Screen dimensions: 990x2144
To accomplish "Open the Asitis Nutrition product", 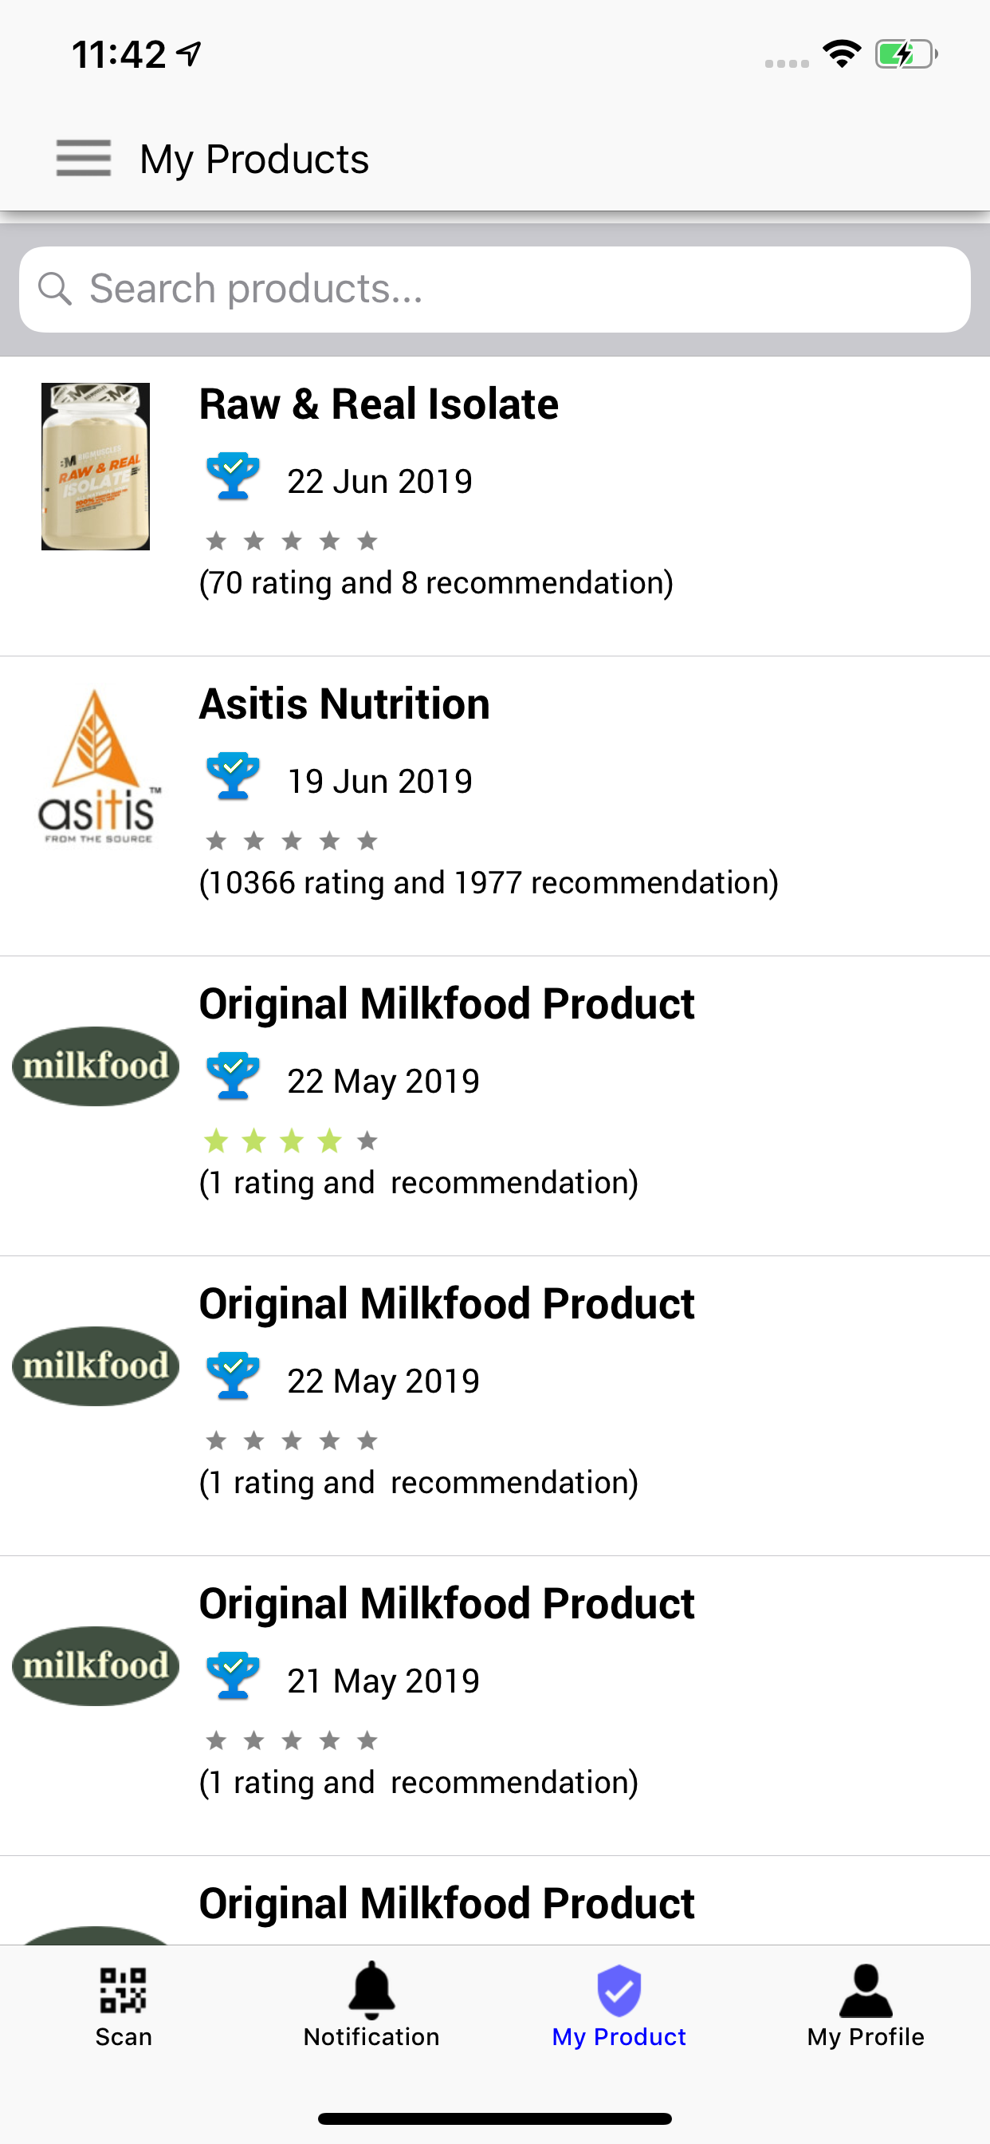I will pos(344,704).
